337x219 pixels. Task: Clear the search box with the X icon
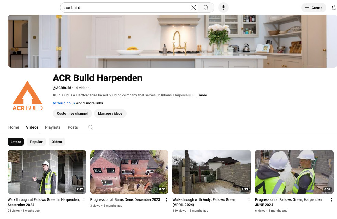coord(193,8)
